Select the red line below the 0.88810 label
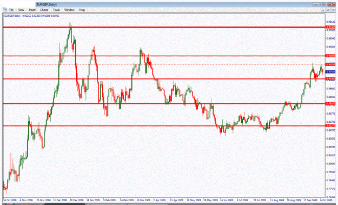Screen dimensions: 338x205 [164, 104]
